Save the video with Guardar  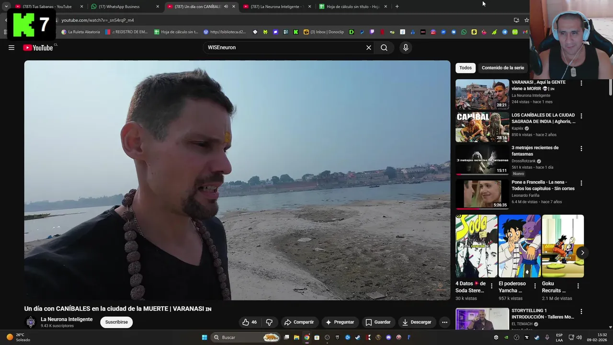[x=378, y=322]
